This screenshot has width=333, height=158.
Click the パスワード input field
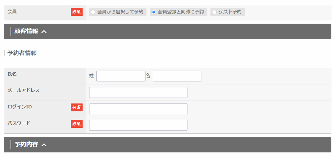pos(138,125)
